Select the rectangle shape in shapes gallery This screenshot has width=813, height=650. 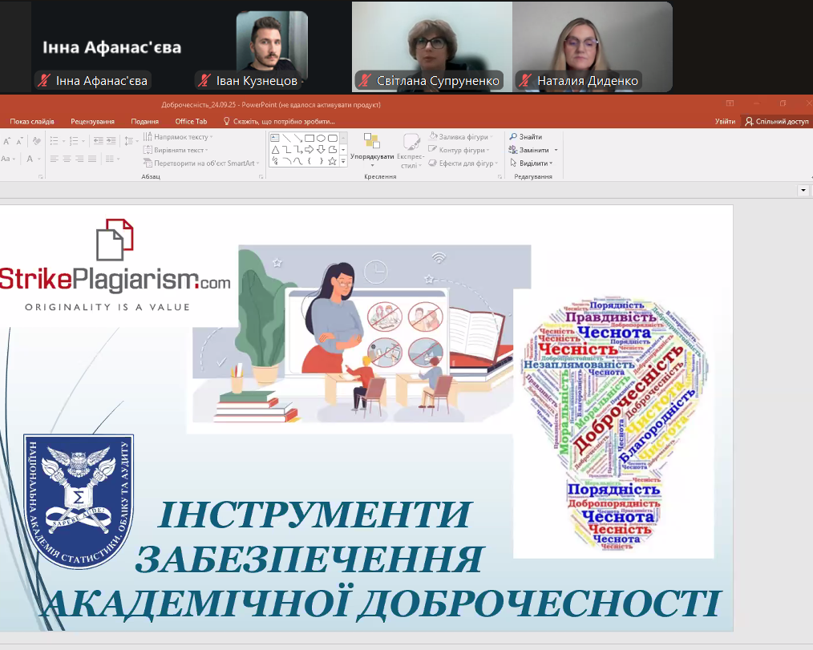coord(309,138)
